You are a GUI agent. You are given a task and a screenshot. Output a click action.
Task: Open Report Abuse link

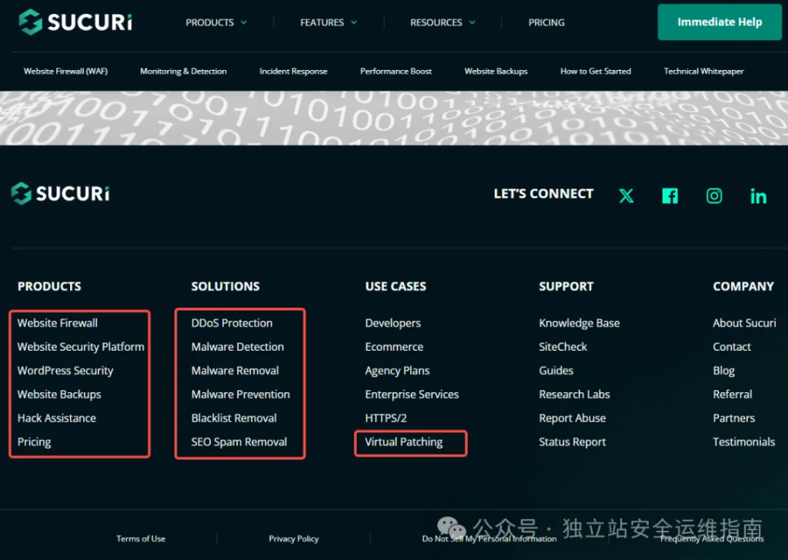573,418
